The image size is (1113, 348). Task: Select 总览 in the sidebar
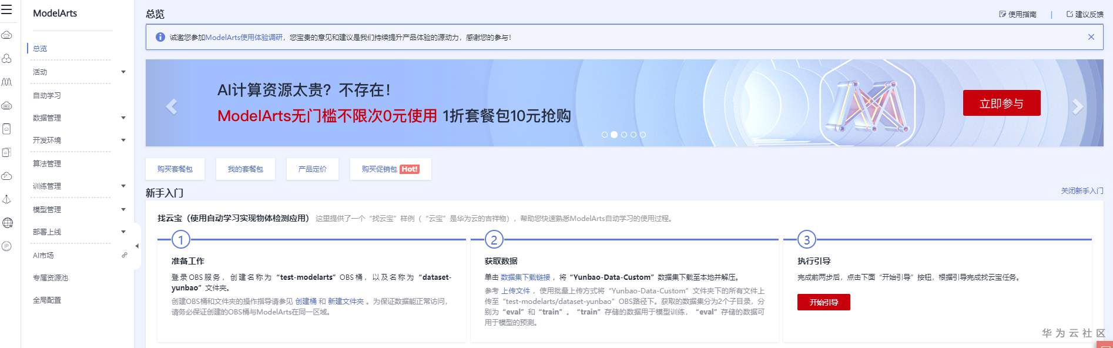pos(40,49)
